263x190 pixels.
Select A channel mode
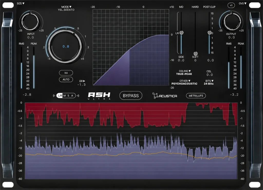(72, 96)
